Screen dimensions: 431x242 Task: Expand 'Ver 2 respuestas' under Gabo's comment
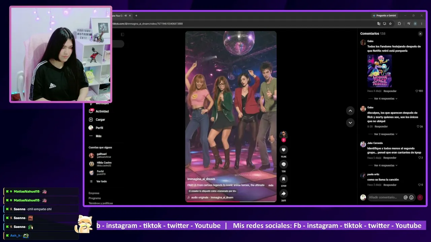point(386,134)
